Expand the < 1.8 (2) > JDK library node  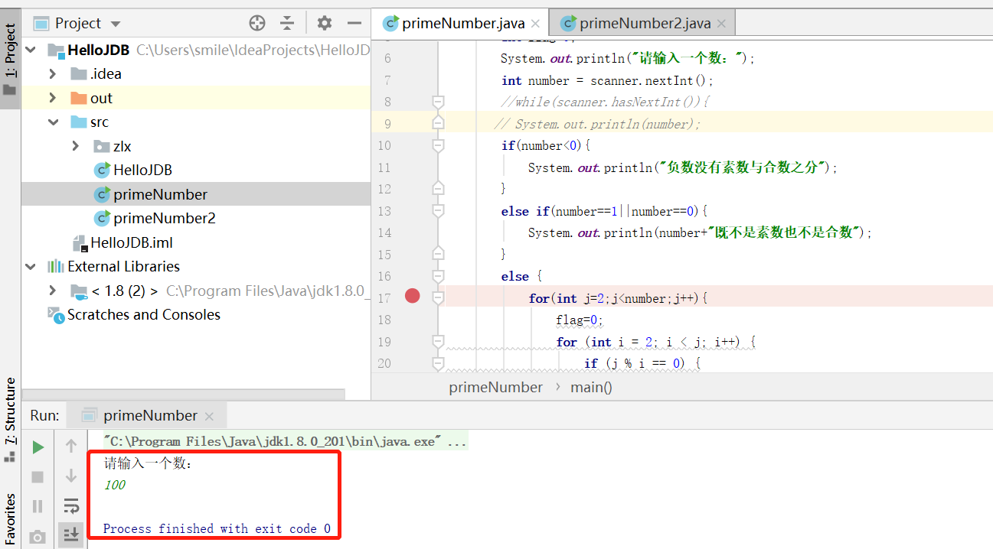[x=52, y=291]
